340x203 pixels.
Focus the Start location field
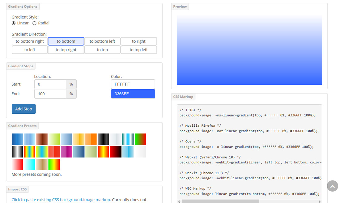(50, 84)
